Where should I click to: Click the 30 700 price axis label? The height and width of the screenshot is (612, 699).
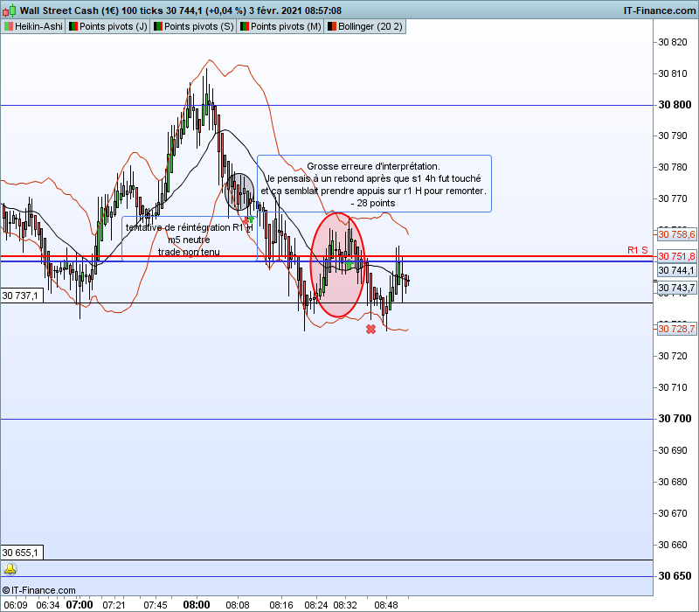[x=675, y=419]
